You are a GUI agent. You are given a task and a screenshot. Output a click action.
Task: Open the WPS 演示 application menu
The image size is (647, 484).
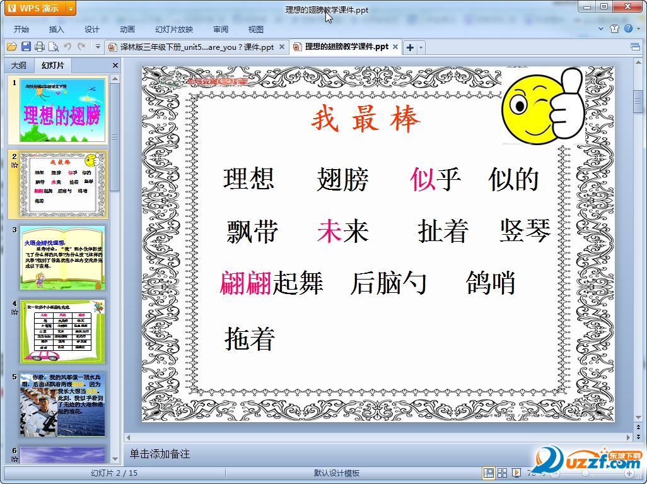[35, 8]
